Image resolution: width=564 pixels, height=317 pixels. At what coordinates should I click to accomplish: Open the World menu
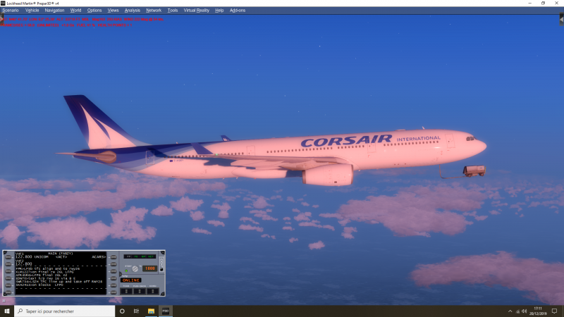pos(75,11)
